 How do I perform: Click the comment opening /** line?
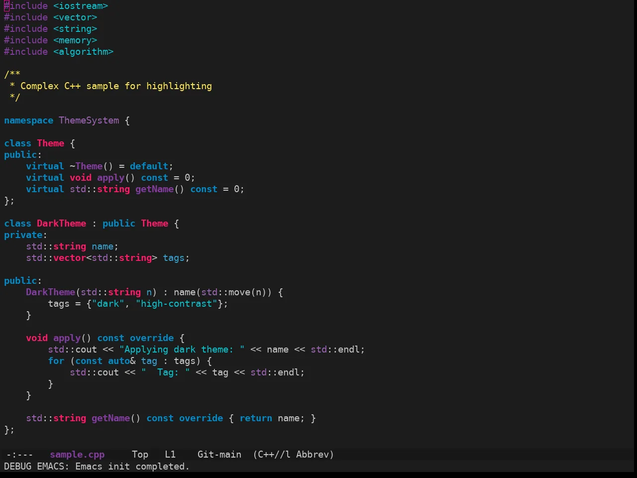click(x=12, y=75)
